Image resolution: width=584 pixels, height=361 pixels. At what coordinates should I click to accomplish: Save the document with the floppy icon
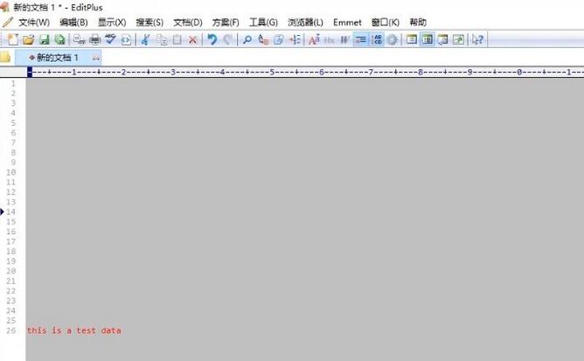(44, 39)
